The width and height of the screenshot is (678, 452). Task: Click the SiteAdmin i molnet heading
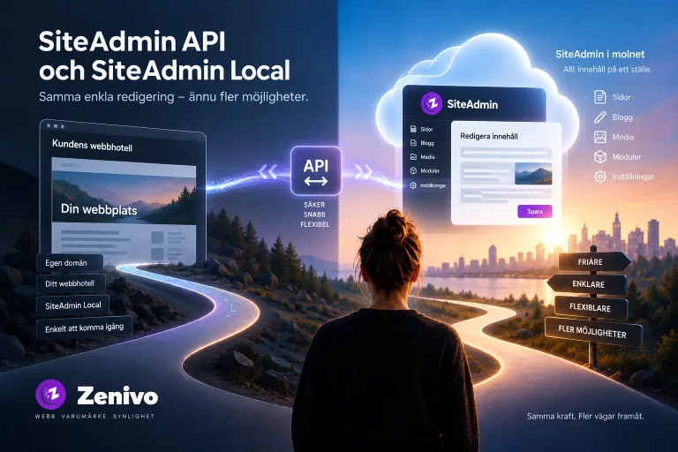[599, 54]
